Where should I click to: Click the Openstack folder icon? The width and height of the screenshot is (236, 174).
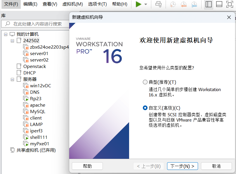tap(19, 66)
